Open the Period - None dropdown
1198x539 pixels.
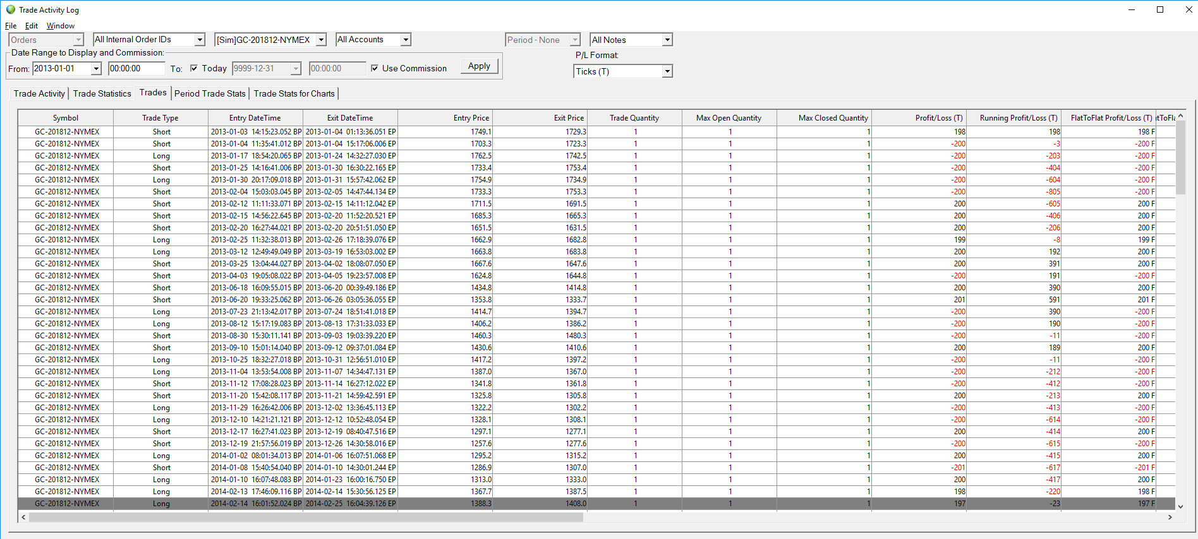pos(543,40)
